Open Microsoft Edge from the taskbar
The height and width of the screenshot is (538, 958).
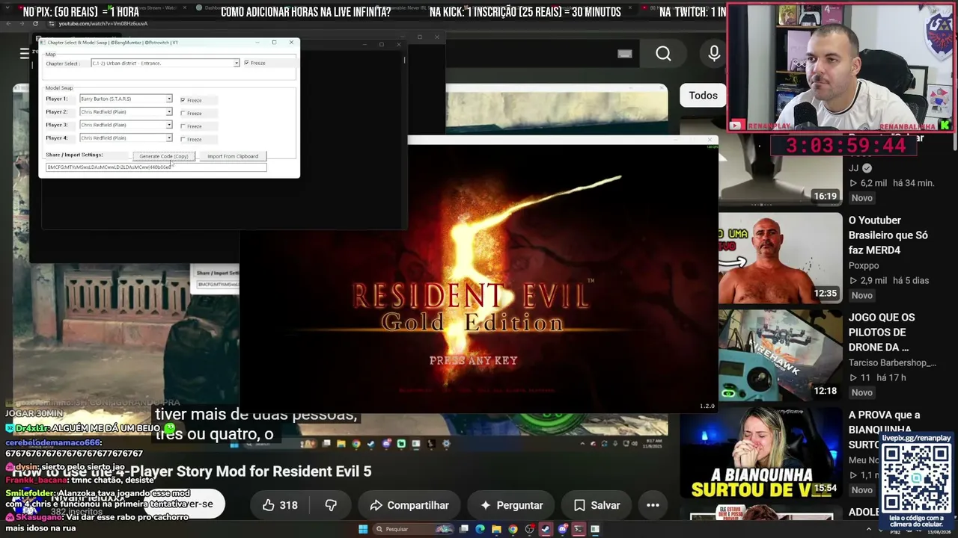click(480, 529)
